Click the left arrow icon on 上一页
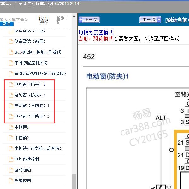The width and height of the screenshot is (189, 189). point(80,20)
